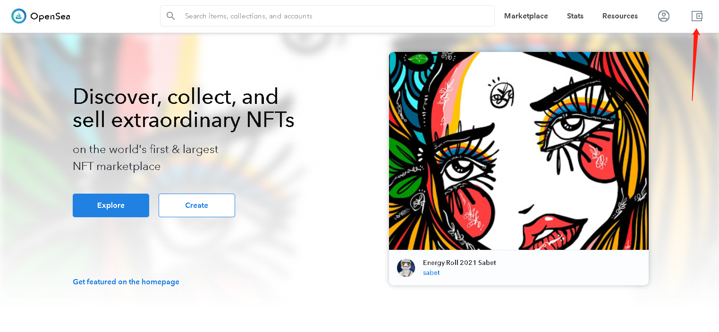Focus the search items and collections field
This screenshot has height=332, width=719.
[330, 16]
